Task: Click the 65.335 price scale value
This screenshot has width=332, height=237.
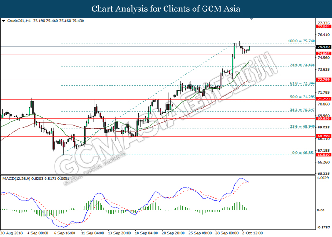Action: point(324,173)
